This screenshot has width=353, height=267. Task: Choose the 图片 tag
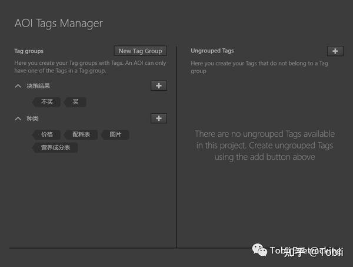(x=115, y=134)
